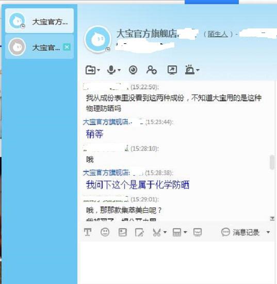Select the second 大宝官... conversation tab
This screenshot has height=284, width=277.
click(x=39, y=46)
